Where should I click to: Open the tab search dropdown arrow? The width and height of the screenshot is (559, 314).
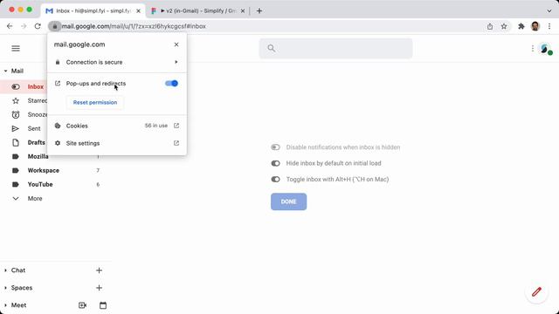point(549,11)
